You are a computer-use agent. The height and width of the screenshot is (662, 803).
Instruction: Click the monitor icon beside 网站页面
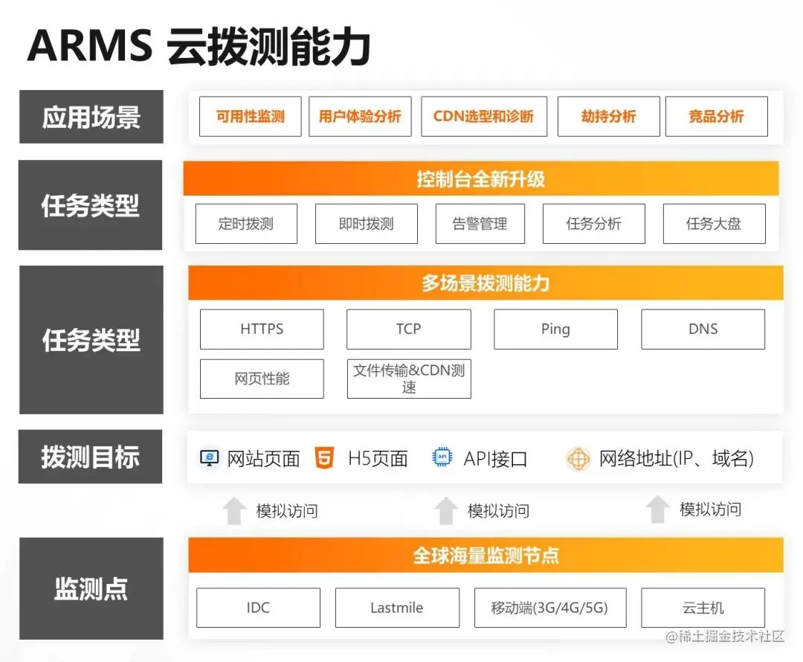click(209, 457)
